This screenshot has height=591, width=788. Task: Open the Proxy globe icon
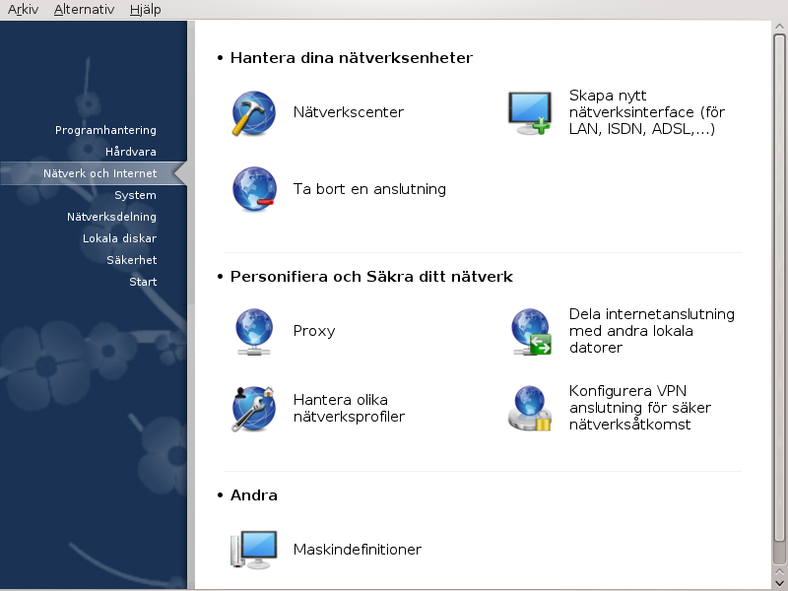(254, 332)
